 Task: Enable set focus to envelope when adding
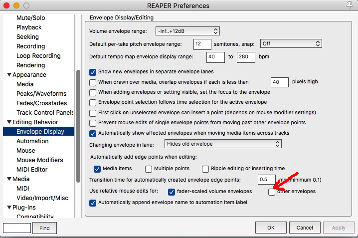point(93,92)
